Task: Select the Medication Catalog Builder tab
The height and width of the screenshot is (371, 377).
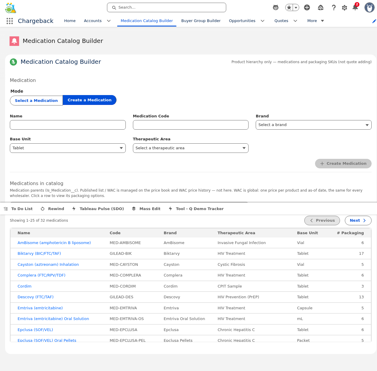Action: [x=147, y=21]
